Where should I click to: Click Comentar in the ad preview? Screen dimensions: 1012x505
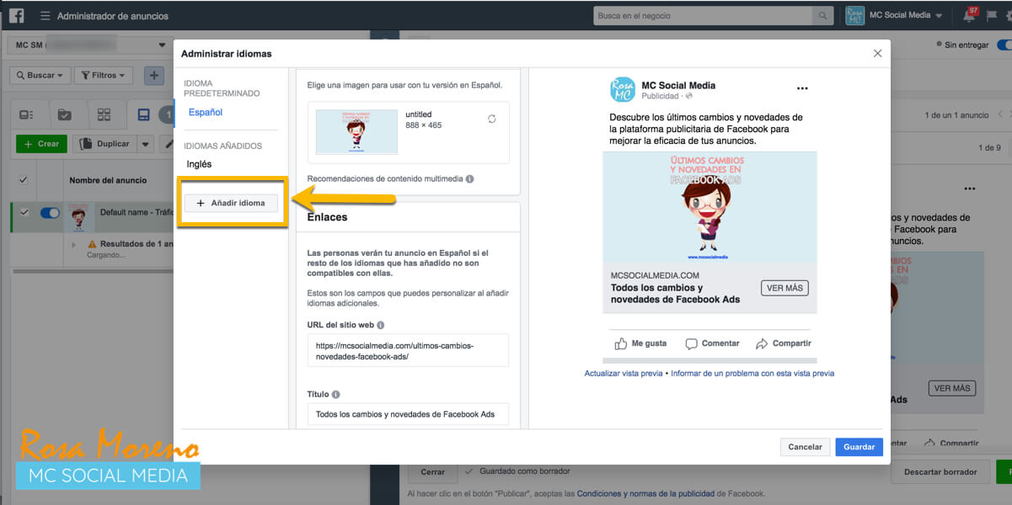point(712,343)
